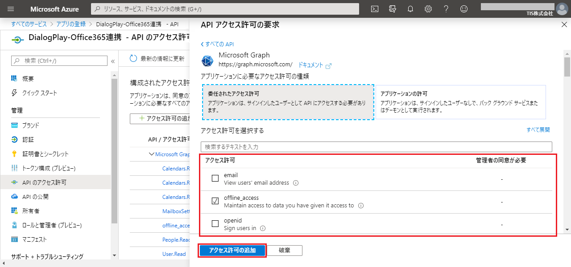
Task: Open the help question mark
Action: [x=446, y=9]
